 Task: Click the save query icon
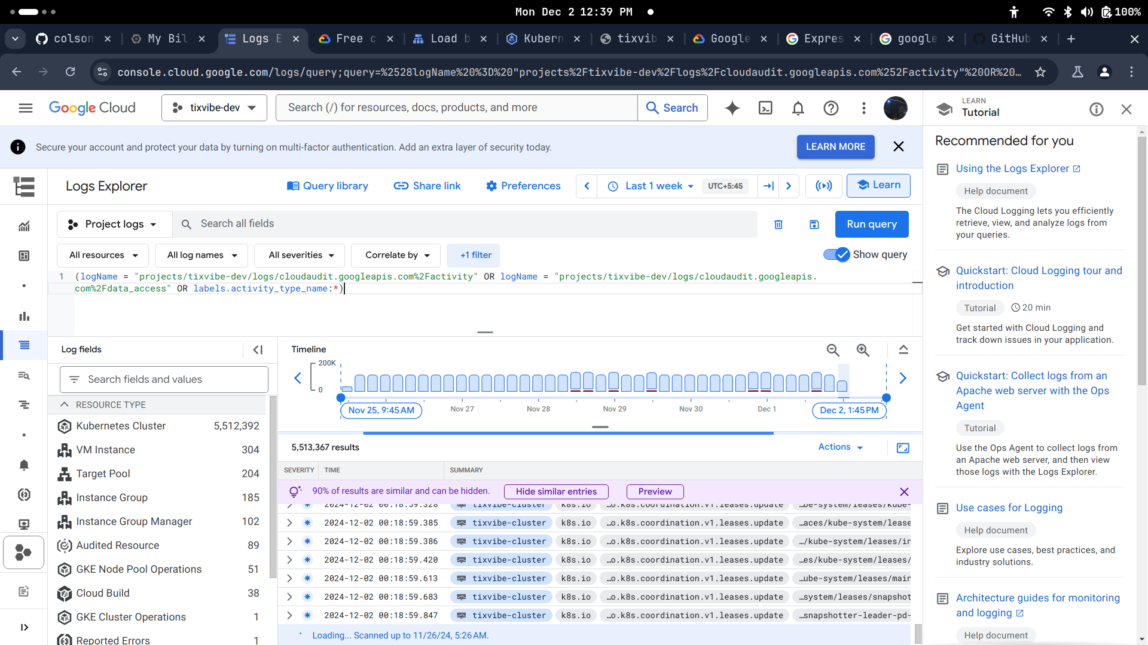814,224
